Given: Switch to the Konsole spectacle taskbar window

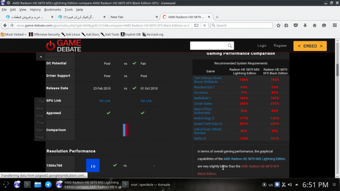Looking at the screenshot, I should pyautogui.click(x=147, y=185).
